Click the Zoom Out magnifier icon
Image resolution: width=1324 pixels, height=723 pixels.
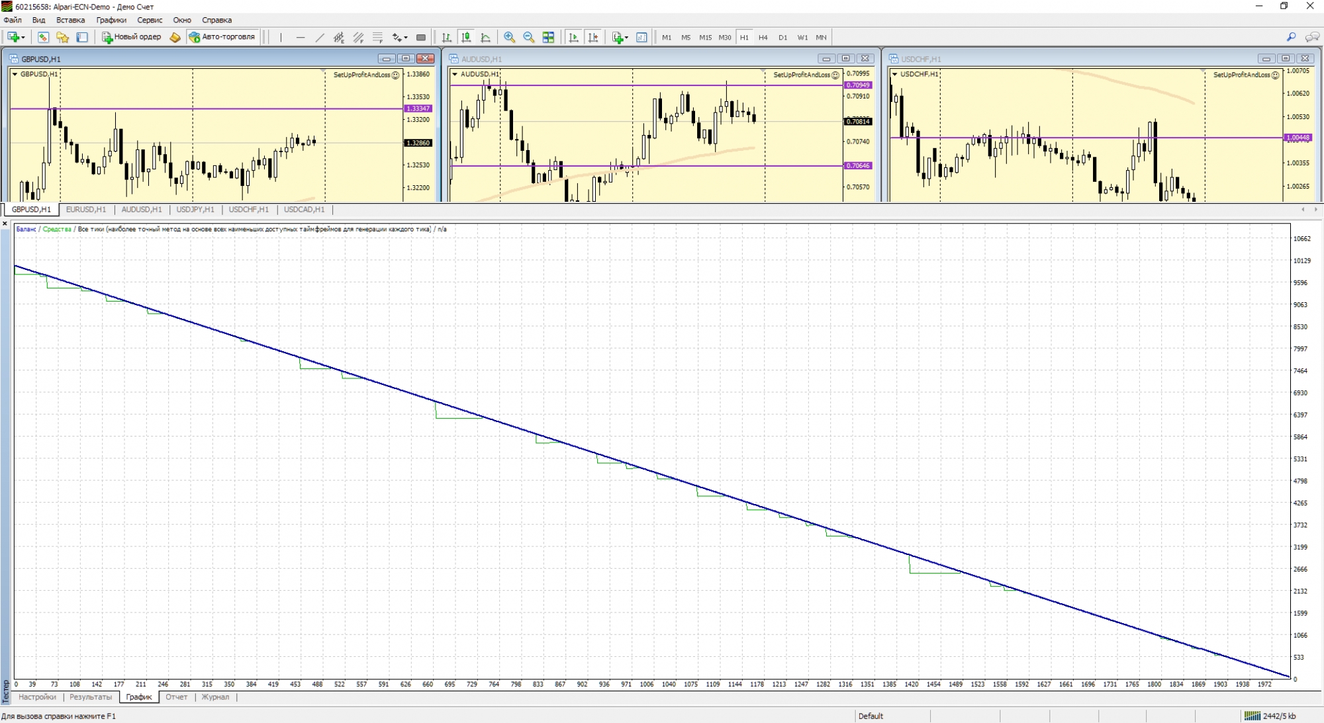528,38
